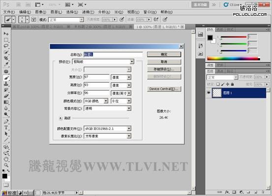Select the Rectangular Marquee tool
272x196 pixels.
[x=6, y=40]
